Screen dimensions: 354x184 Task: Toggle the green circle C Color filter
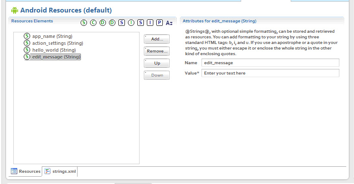click(93, 22)
